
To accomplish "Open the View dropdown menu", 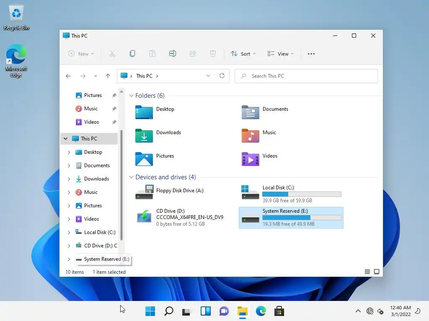I will [x=281, y=54].
